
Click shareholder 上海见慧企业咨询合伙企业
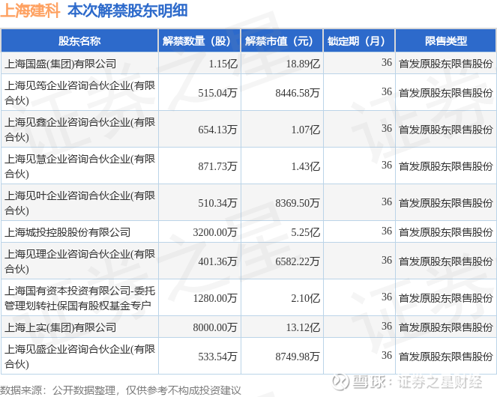(79, 166)
